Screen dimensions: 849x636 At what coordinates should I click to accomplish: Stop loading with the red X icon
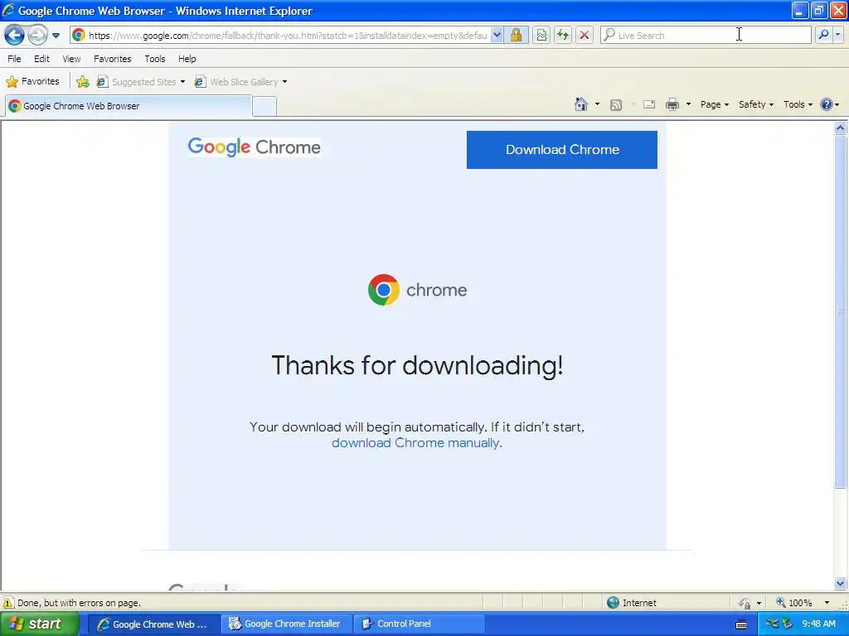click(x=585, y=35)
